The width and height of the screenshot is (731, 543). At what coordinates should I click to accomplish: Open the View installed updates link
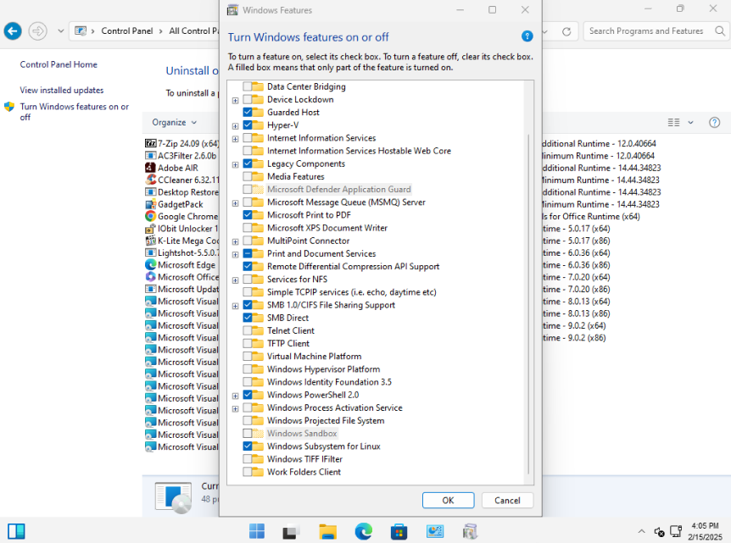pos(62,90)
